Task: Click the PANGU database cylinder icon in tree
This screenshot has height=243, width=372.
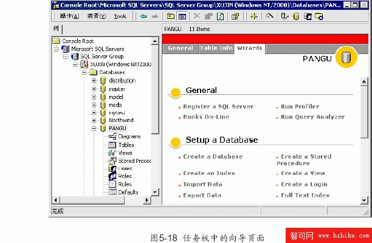Action: (x=103, y=128)
